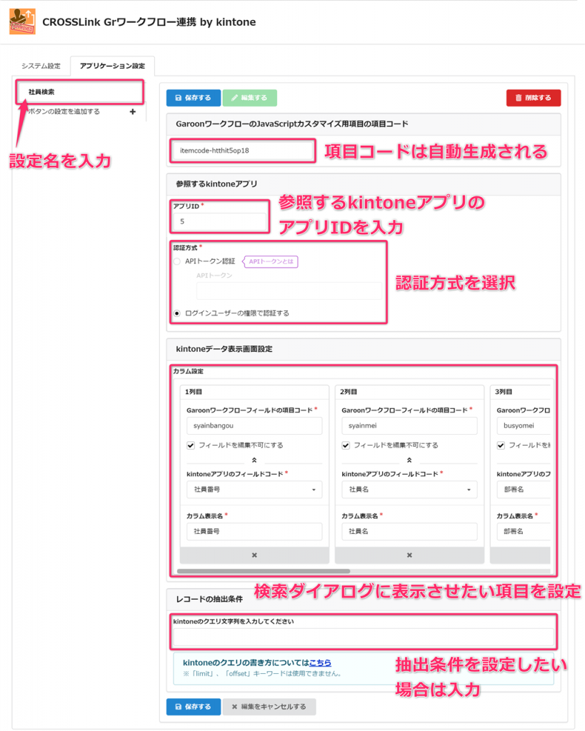Open the 社員検索 setting in the sidebar
Screen dimensions: 585x731
[80, 92]
